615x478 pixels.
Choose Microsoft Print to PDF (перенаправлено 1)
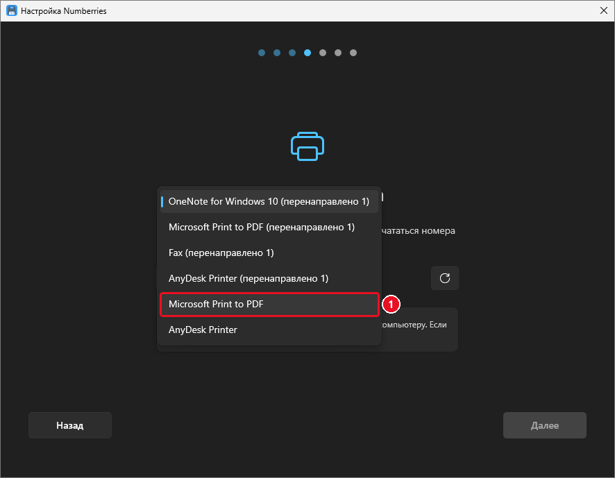[269, 227]
